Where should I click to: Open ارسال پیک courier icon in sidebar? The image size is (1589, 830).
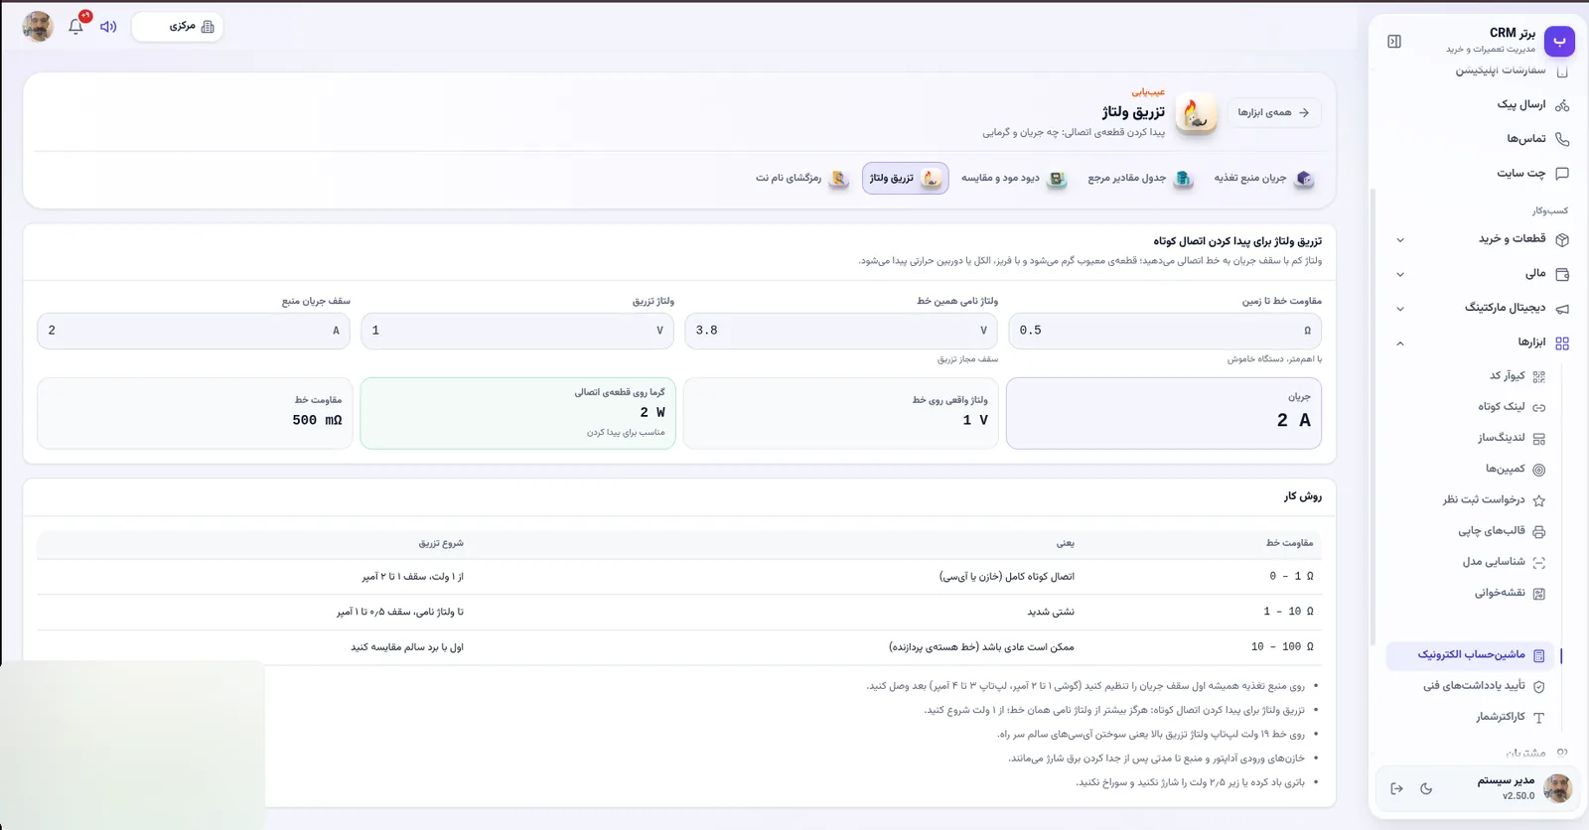click(x=1562, y=105)
